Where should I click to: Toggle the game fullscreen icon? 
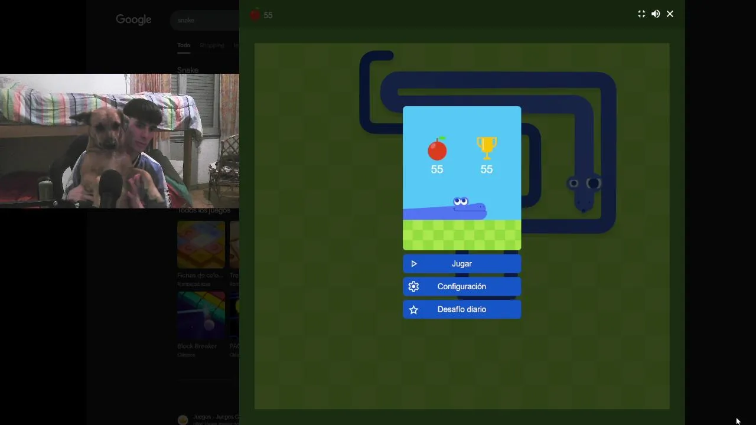coord(641,14)
